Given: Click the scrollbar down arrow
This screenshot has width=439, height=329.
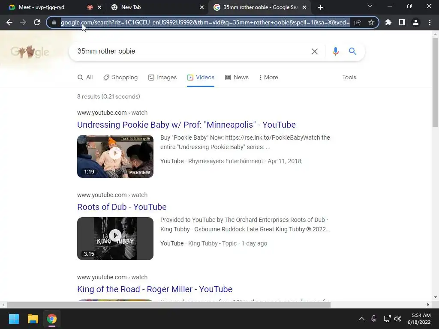Looking at the screenshot, I should pos(435,297).
